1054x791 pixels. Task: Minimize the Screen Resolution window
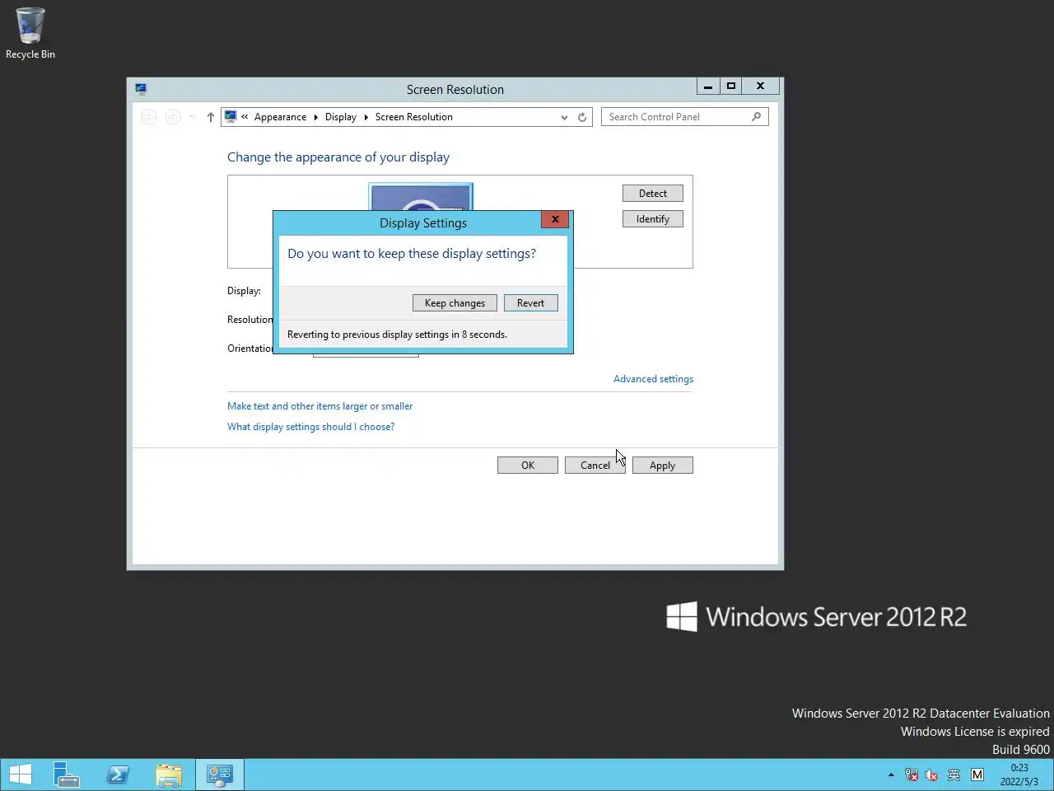pyautogui.click(x=708, y=86)
